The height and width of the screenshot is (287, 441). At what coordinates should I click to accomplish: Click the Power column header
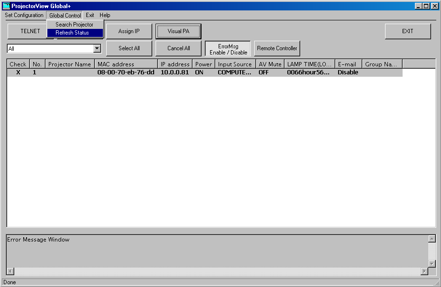pyautogui.click(x=203, y=64)
